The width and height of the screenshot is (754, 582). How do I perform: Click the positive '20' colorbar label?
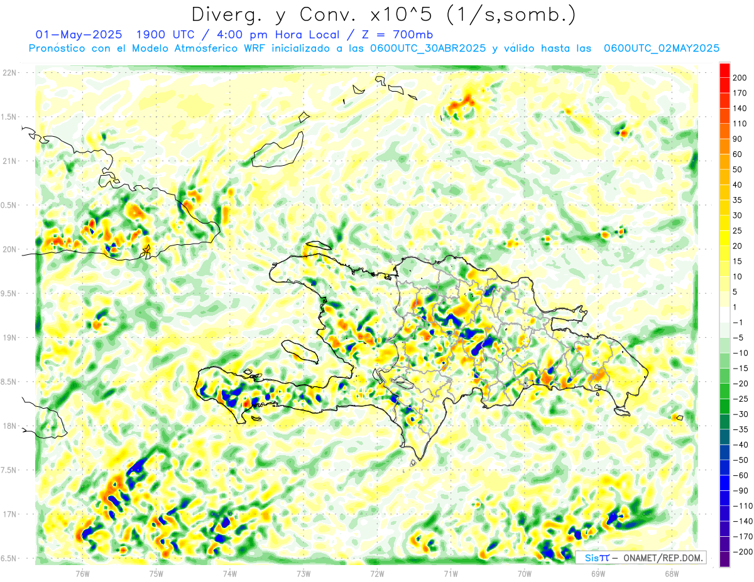[738, 246]
